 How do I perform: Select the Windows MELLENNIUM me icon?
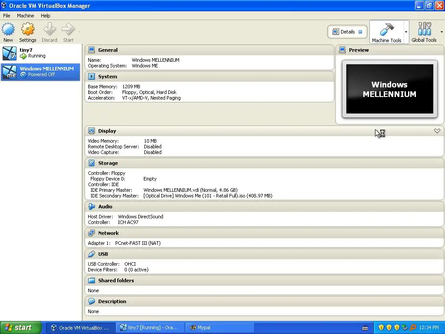click(x=10, y=72)
